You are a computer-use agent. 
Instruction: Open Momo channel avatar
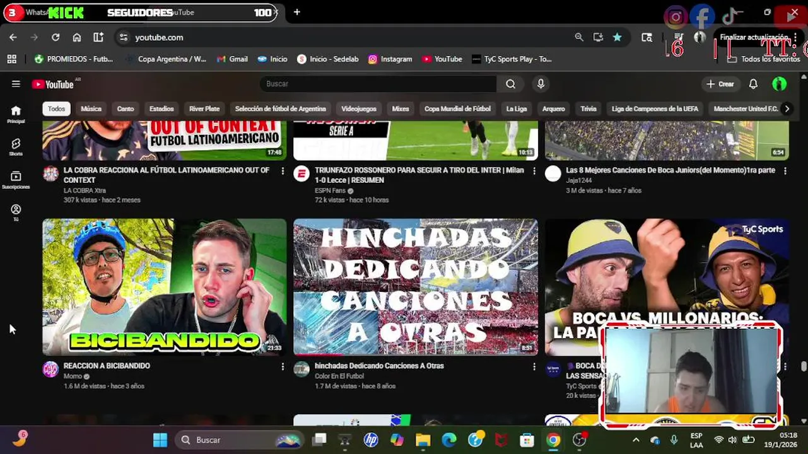(x=50, y=370)
